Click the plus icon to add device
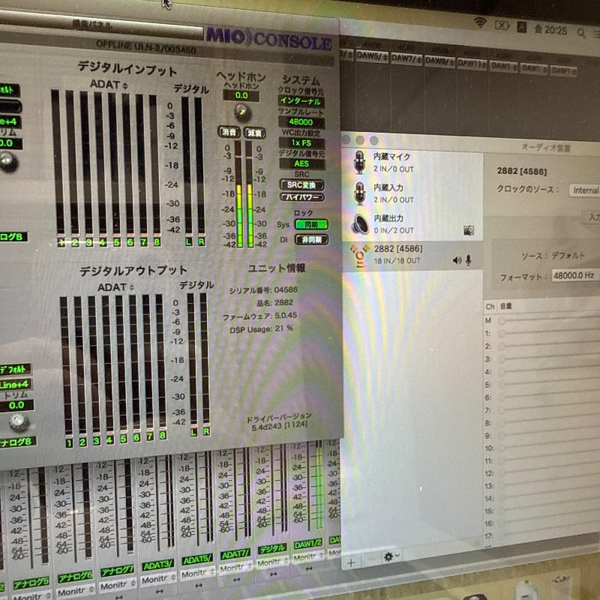The width and height of the screenshot is (600, 600). click(x=351, y=559)
